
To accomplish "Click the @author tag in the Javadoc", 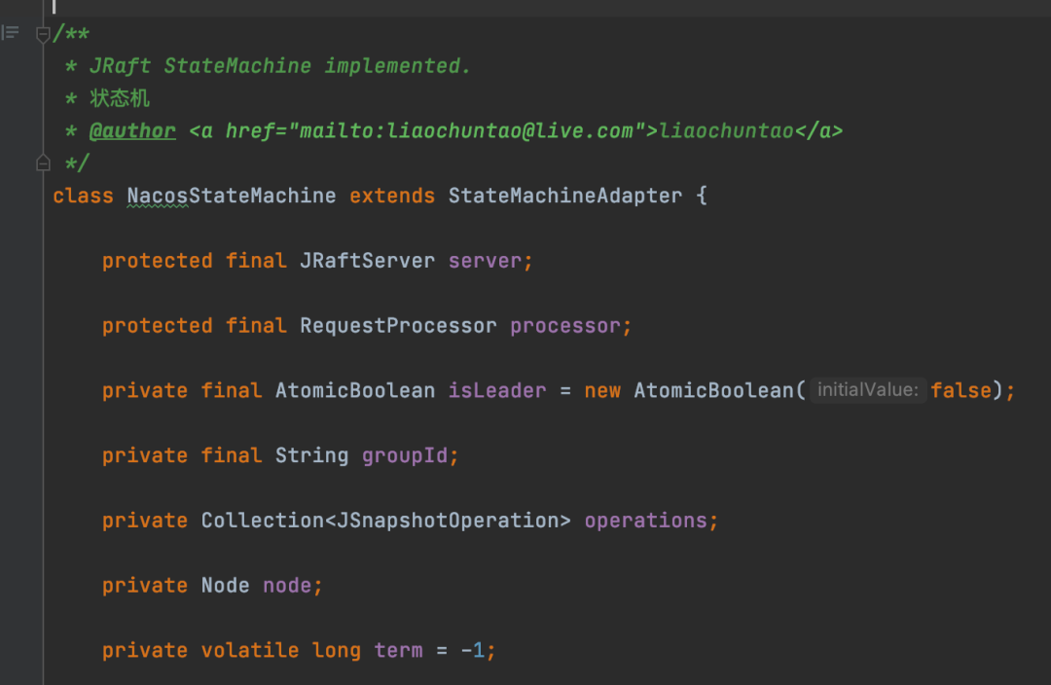I will 132,130.
